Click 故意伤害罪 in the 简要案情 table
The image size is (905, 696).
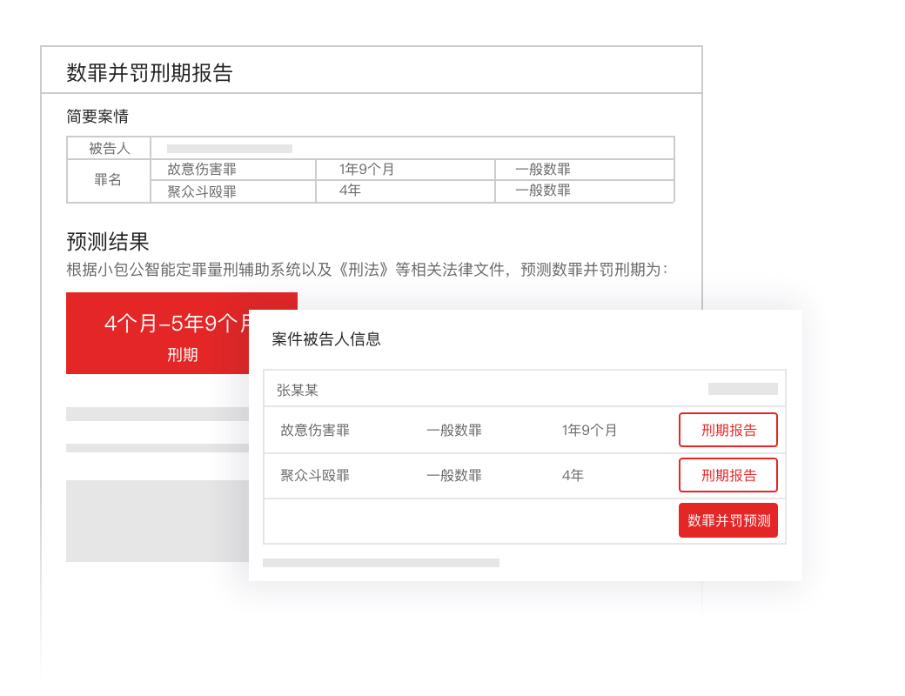point(202,170)
